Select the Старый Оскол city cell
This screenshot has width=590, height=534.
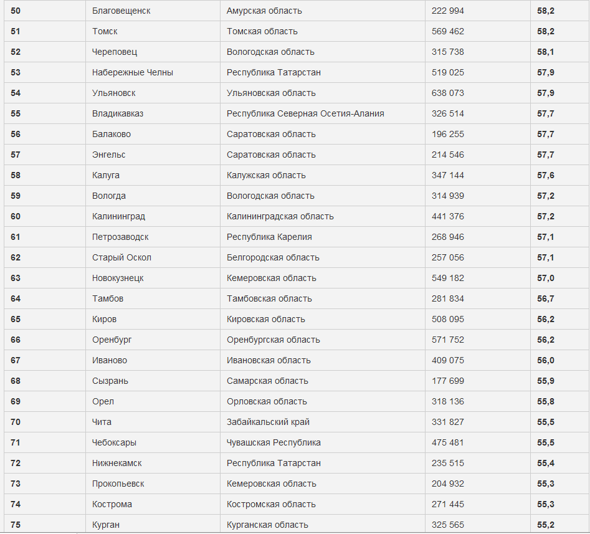click(x=121, y=257)
